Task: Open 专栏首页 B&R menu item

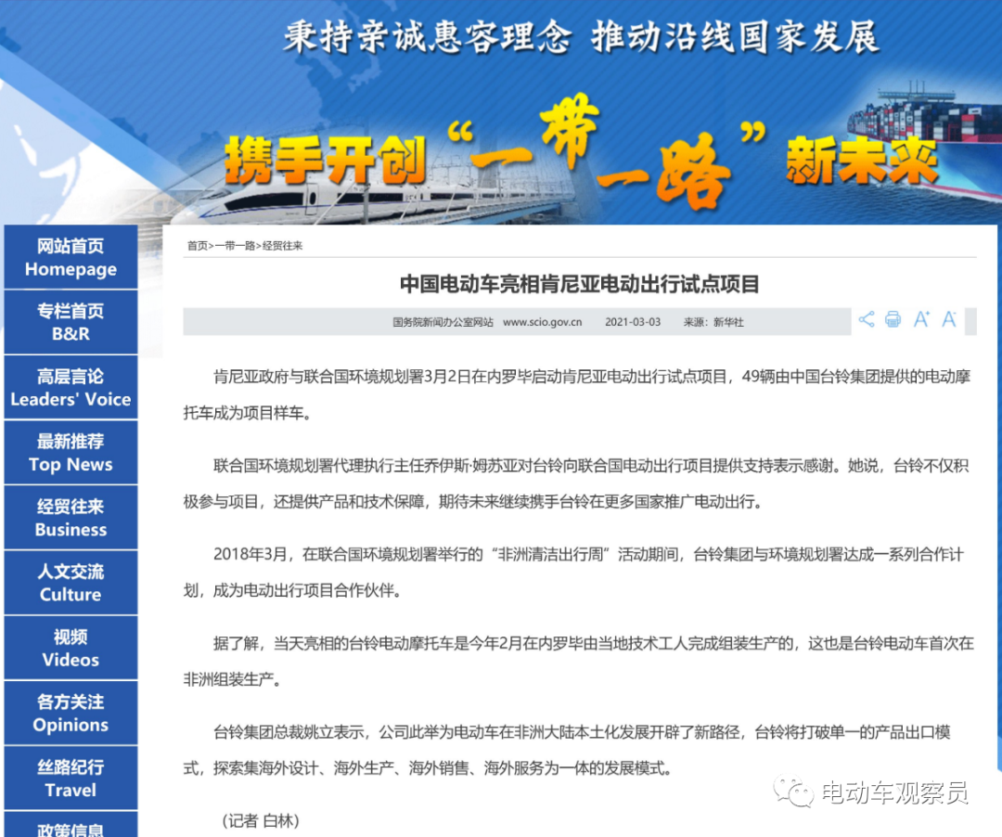Action: pos(71,322)
